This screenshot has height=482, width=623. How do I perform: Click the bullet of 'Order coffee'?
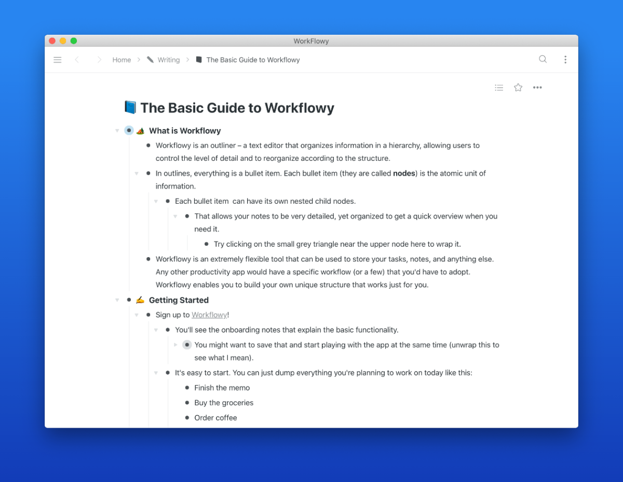point(187,418)
